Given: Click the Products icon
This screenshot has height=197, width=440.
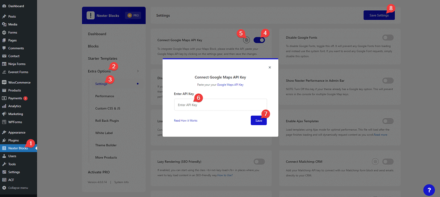Looking at the screenshot, I should click(x=4, y=90).
